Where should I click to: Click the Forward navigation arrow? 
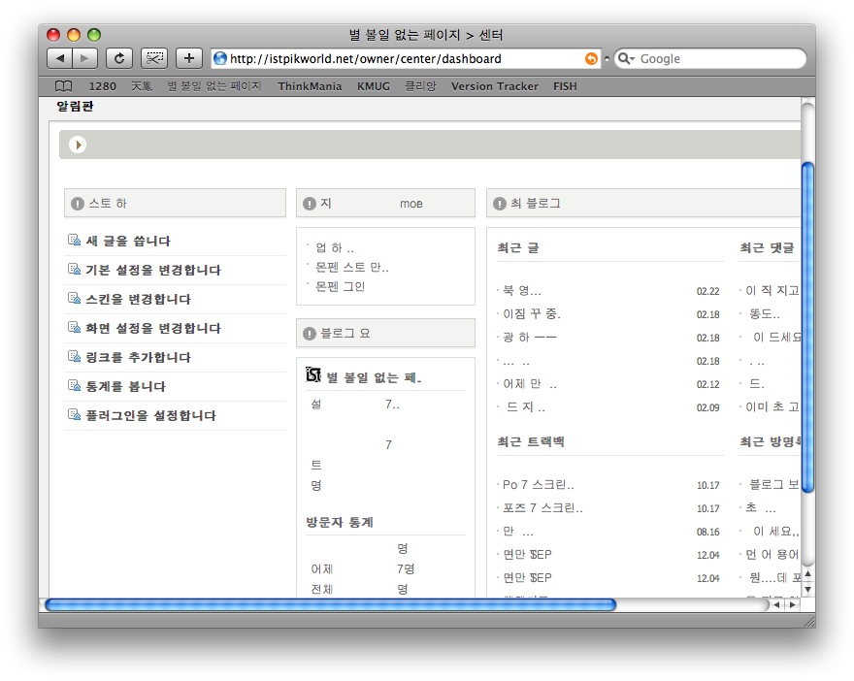click(x=84, y=58)
